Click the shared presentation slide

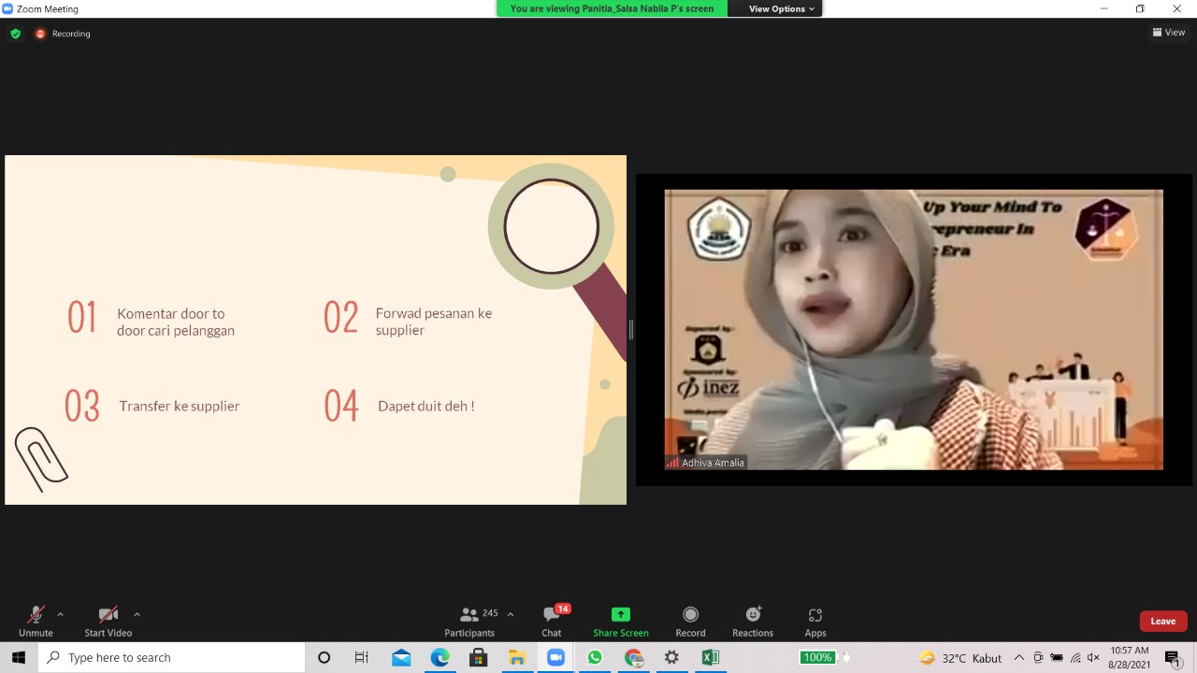pos(315,330)
